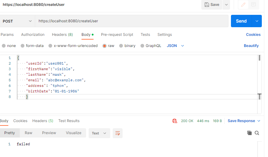Click the wrap lines icon in response
This screenshot has height=157, width=268.
point(118,133)
